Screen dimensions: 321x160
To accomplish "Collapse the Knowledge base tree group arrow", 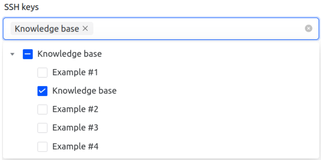I will pyautogui.click(x=12, y=54).
